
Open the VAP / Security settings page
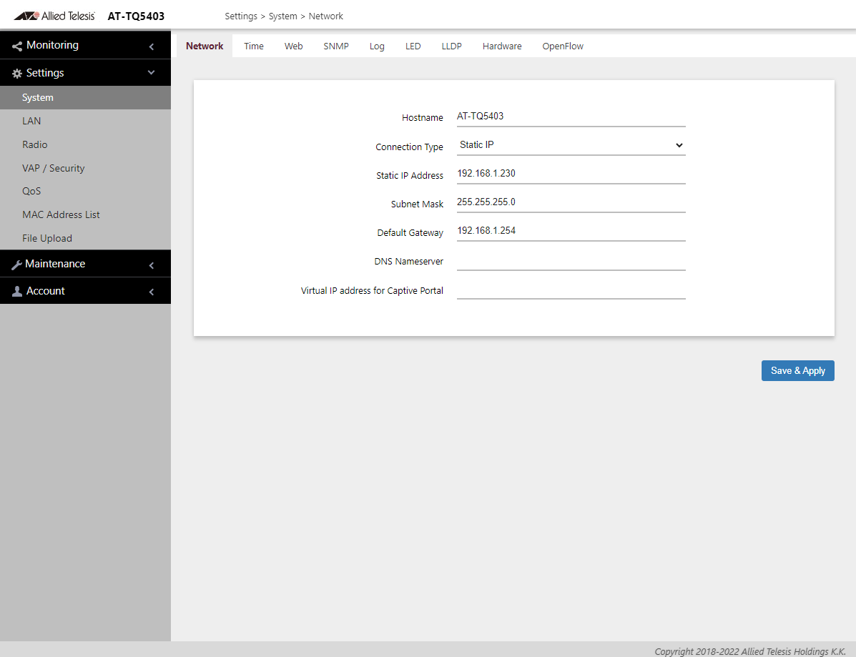click(54, 168)
